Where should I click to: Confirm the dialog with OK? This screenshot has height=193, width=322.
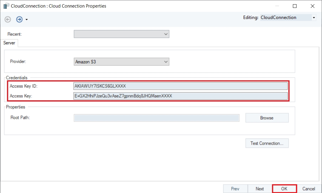[284, 189]
